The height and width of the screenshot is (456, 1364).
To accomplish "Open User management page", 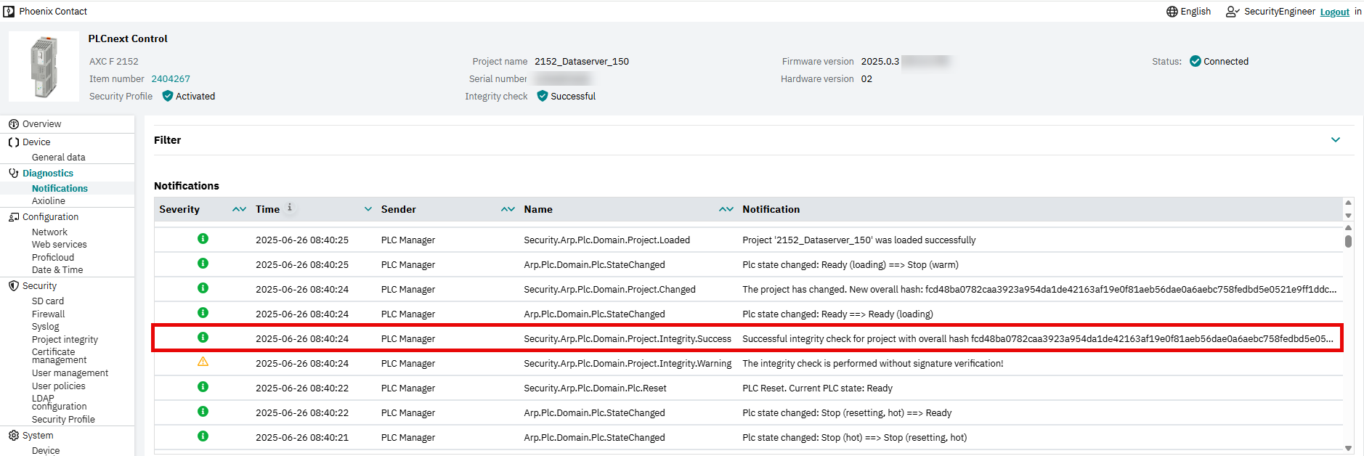I will [x=70, y=373].
